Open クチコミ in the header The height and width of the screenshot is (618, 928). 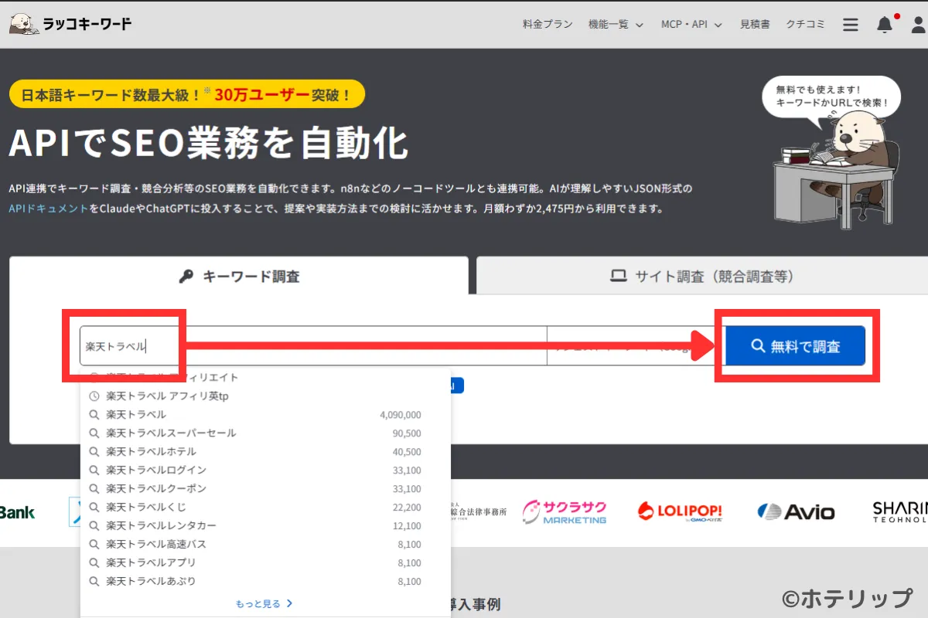coord(806,25)
